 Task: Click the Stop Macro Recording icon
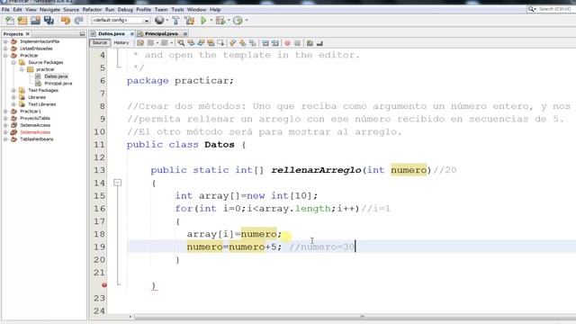[298, 43]
